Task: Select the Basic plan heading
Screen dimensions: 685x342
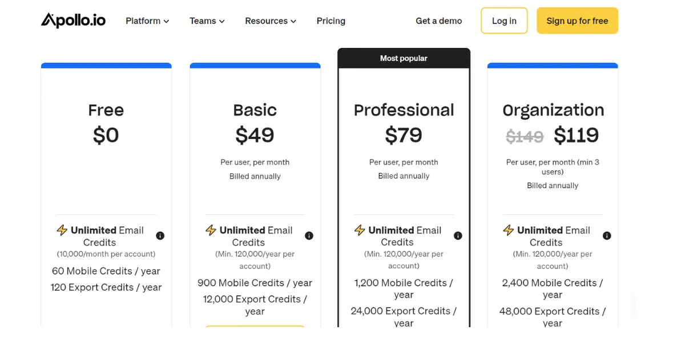Action: click(x=255, y=110)
